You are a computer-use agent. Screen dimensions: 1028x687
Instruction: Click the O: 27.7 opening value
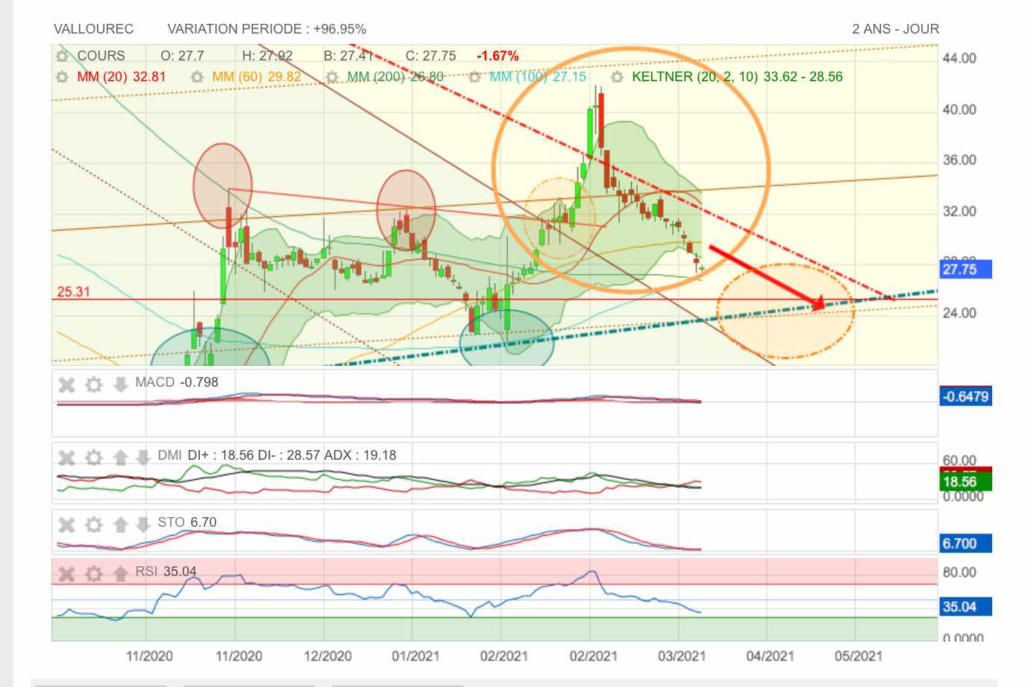[x=182, y=56]
